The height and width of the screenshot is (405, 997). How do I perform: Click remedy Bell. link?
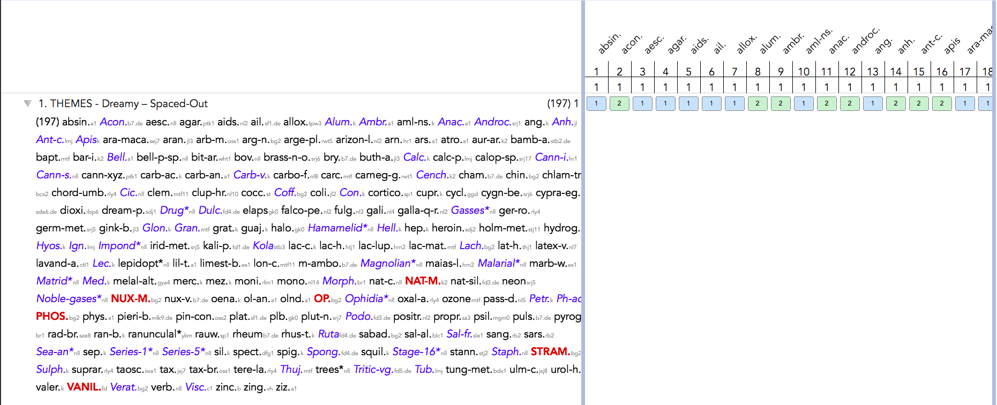pos(117,157)
